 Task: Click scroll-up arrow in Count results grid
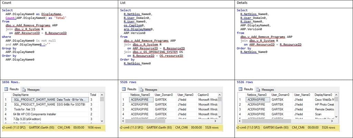pyautogui.click(x=102, y=95)
